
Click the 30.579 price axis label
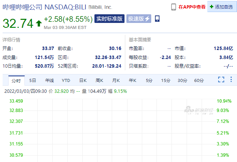16,155
